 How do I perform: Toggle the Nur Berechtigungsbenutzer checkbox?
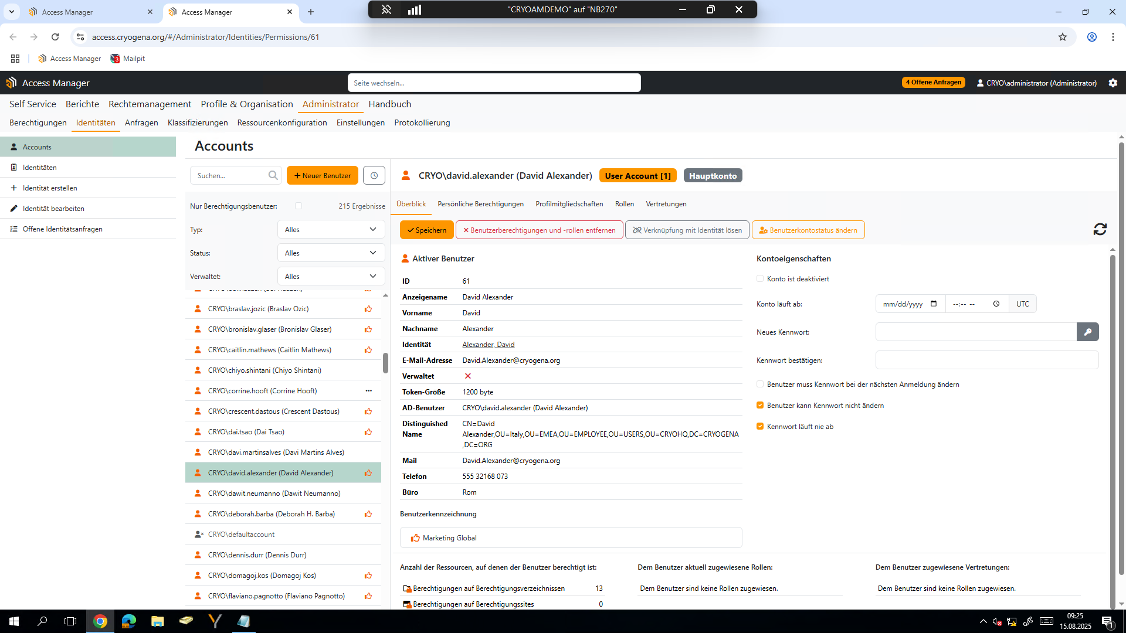coord(299,206)
